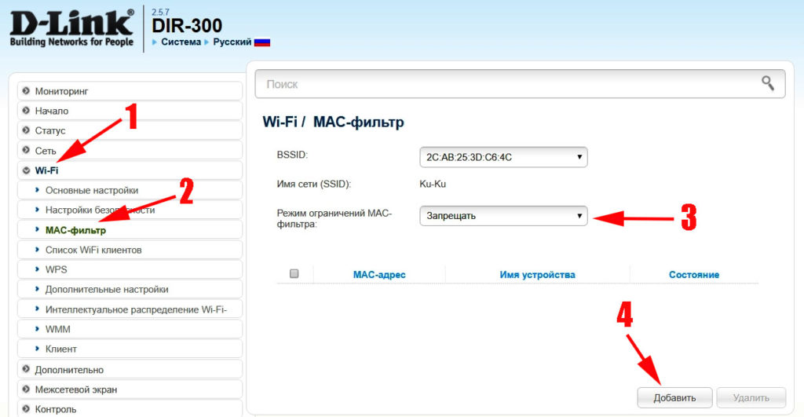
Task: Click the Добавить button
Action: click(674, 397)
